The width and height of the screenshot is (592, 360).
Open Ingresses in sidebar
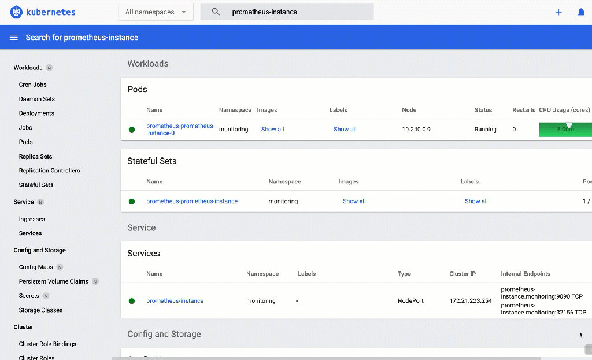[32, 219]
